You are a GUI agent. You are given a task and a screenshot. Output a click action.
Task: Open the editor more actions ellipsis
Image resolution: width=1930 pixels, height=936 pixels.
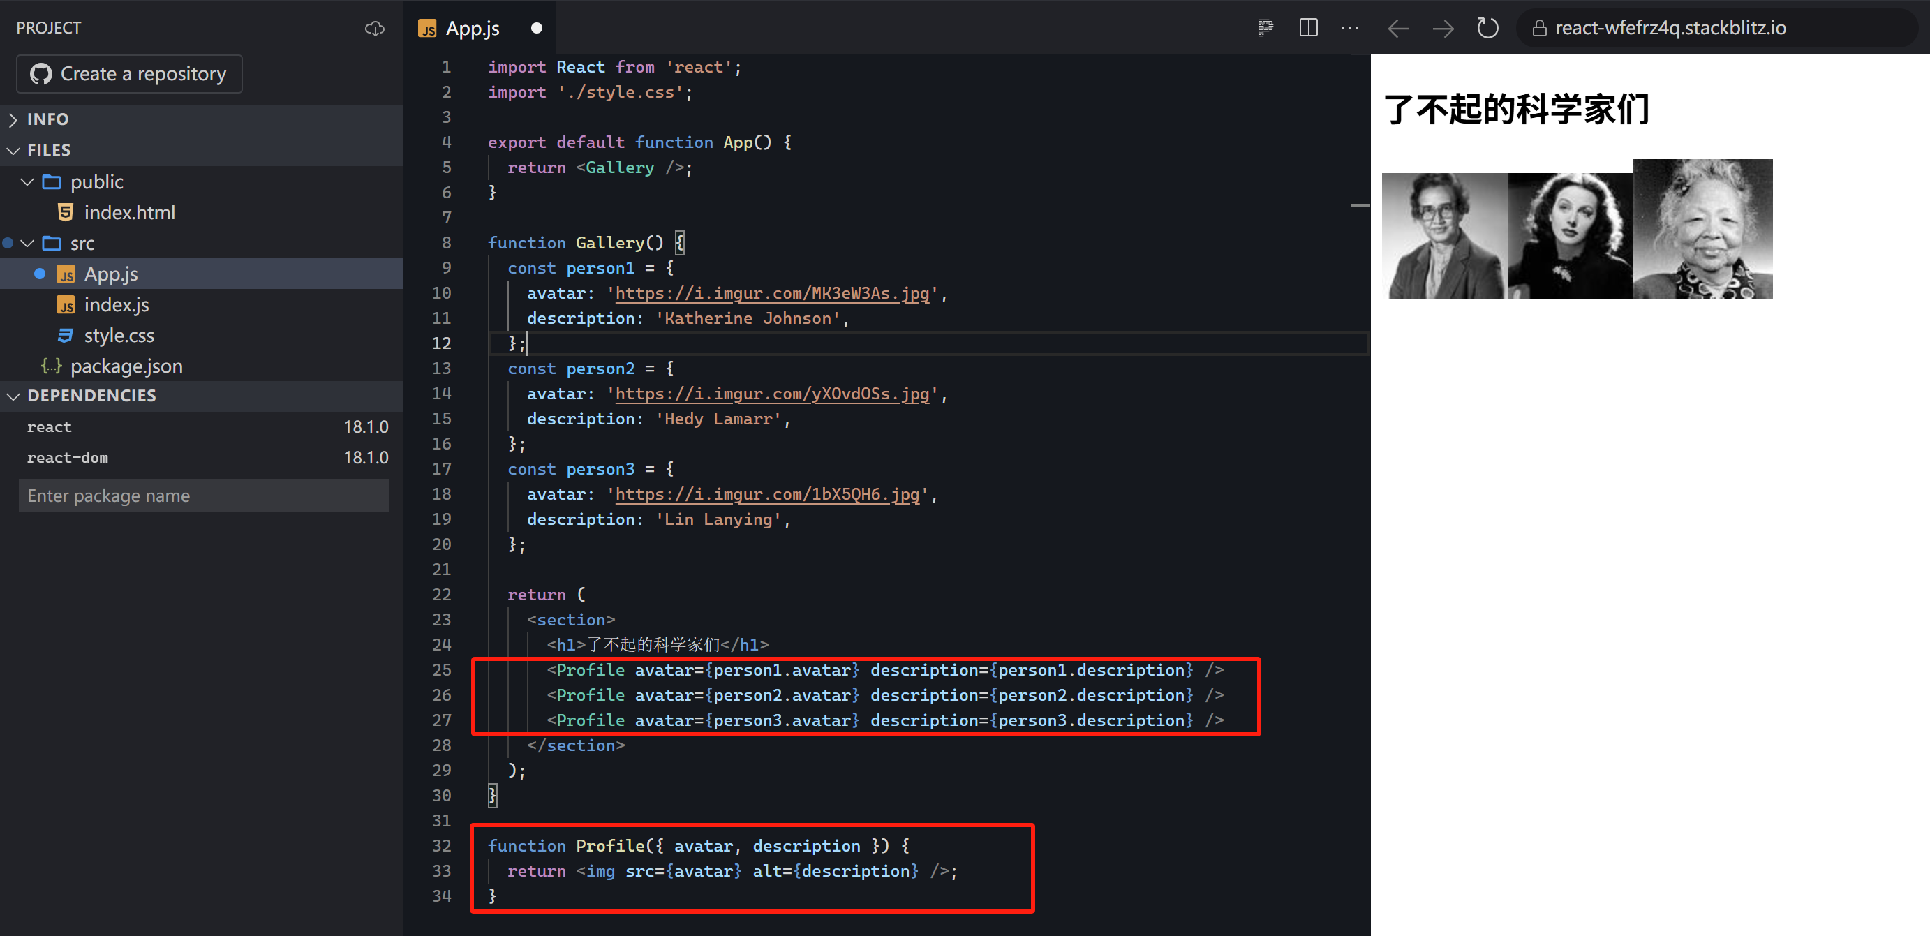pyautogui.click(x=1349, y=29)
